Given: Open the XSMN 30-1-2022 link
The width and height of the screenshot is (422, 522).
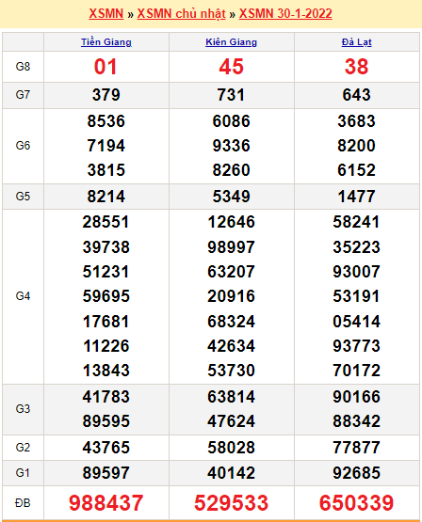Looking at the screenshot, I should 285,14.
